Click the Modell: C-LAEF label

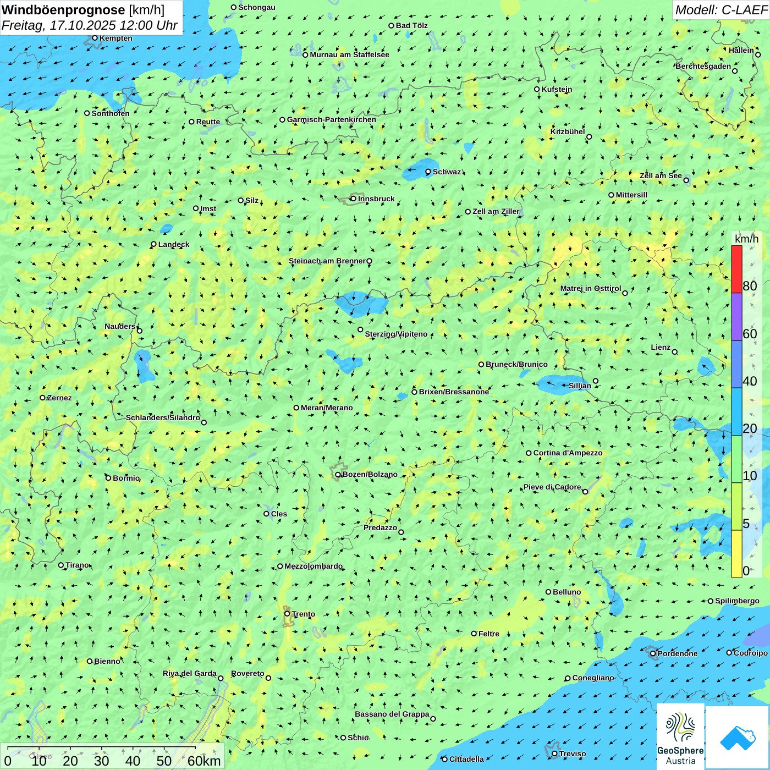721,10
